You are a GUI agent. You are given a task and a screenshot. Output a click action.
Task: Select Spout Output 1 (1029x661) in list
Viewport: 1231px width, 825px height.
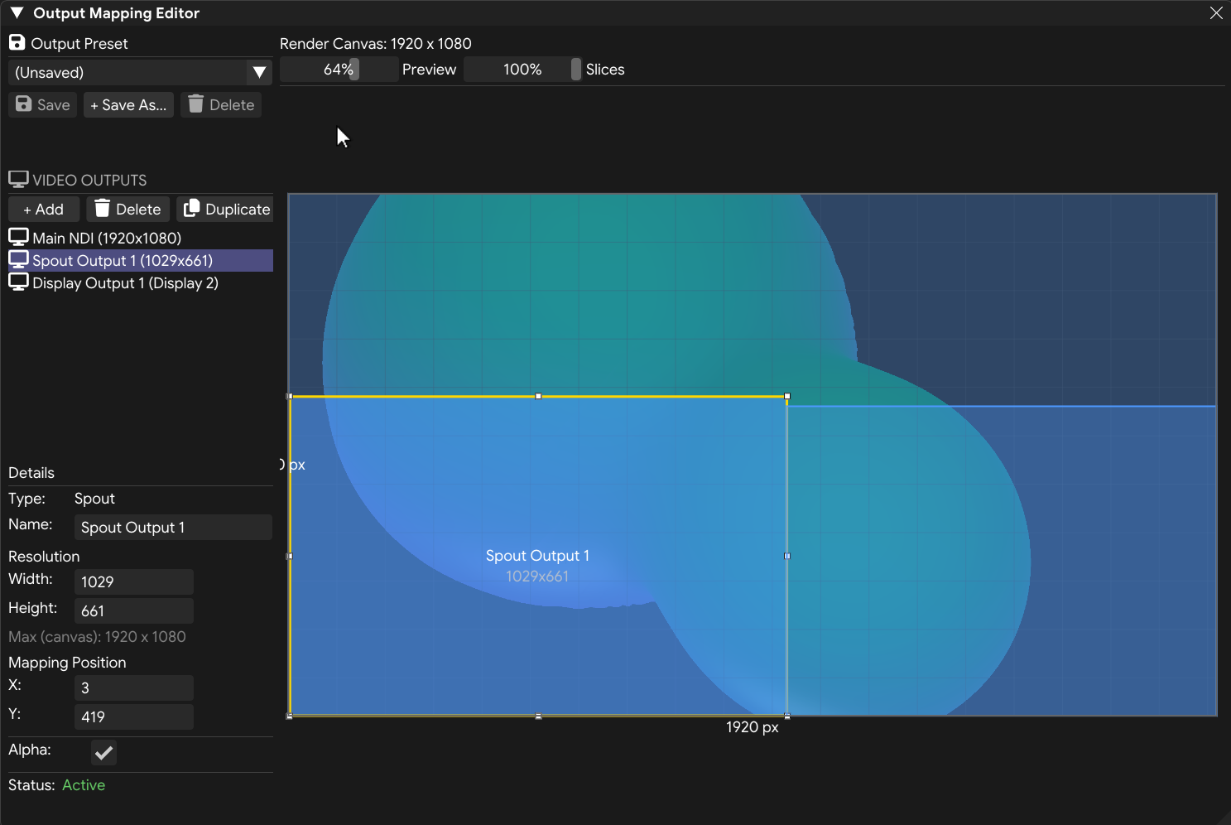[141, 260]
